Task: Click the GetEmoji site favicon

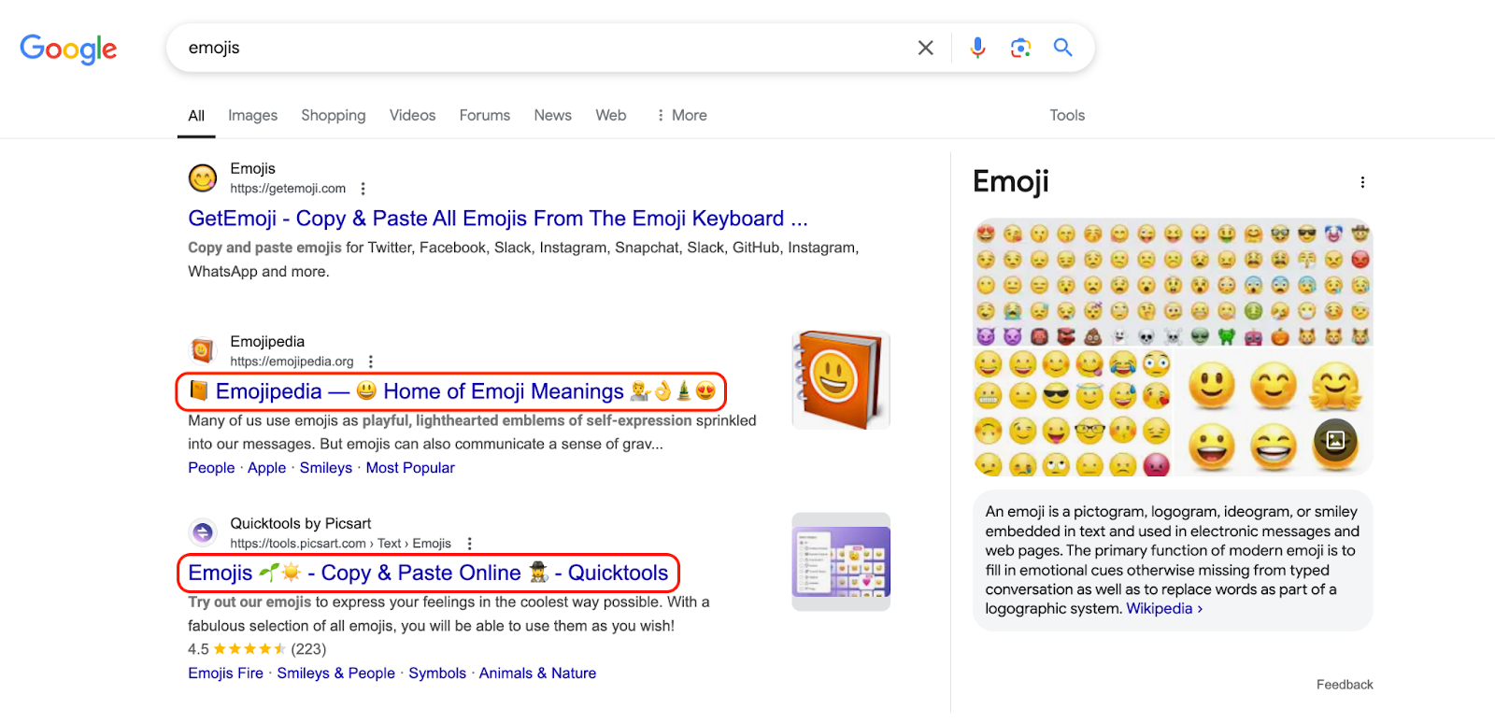Action: pyautogui.click(x=203, y=177)
